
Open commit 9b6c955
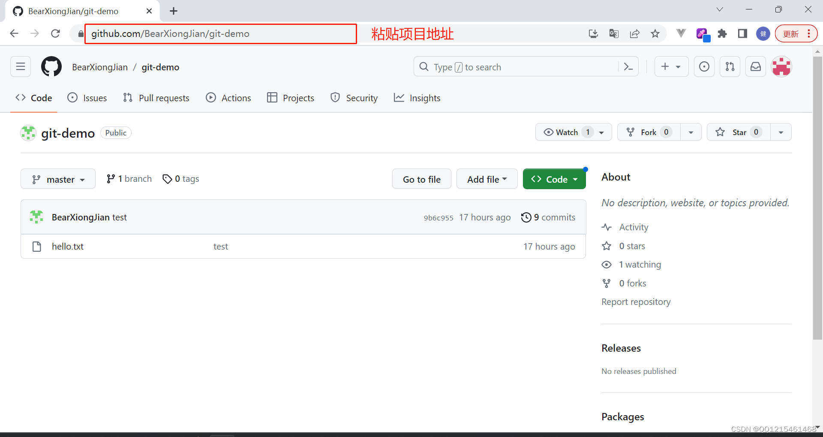(439, 218)
